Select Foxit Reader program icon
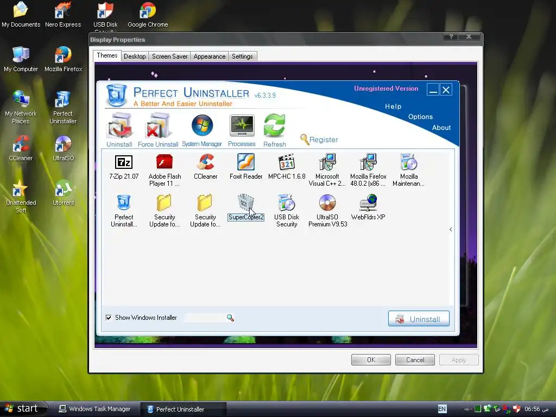 (246, 167)
